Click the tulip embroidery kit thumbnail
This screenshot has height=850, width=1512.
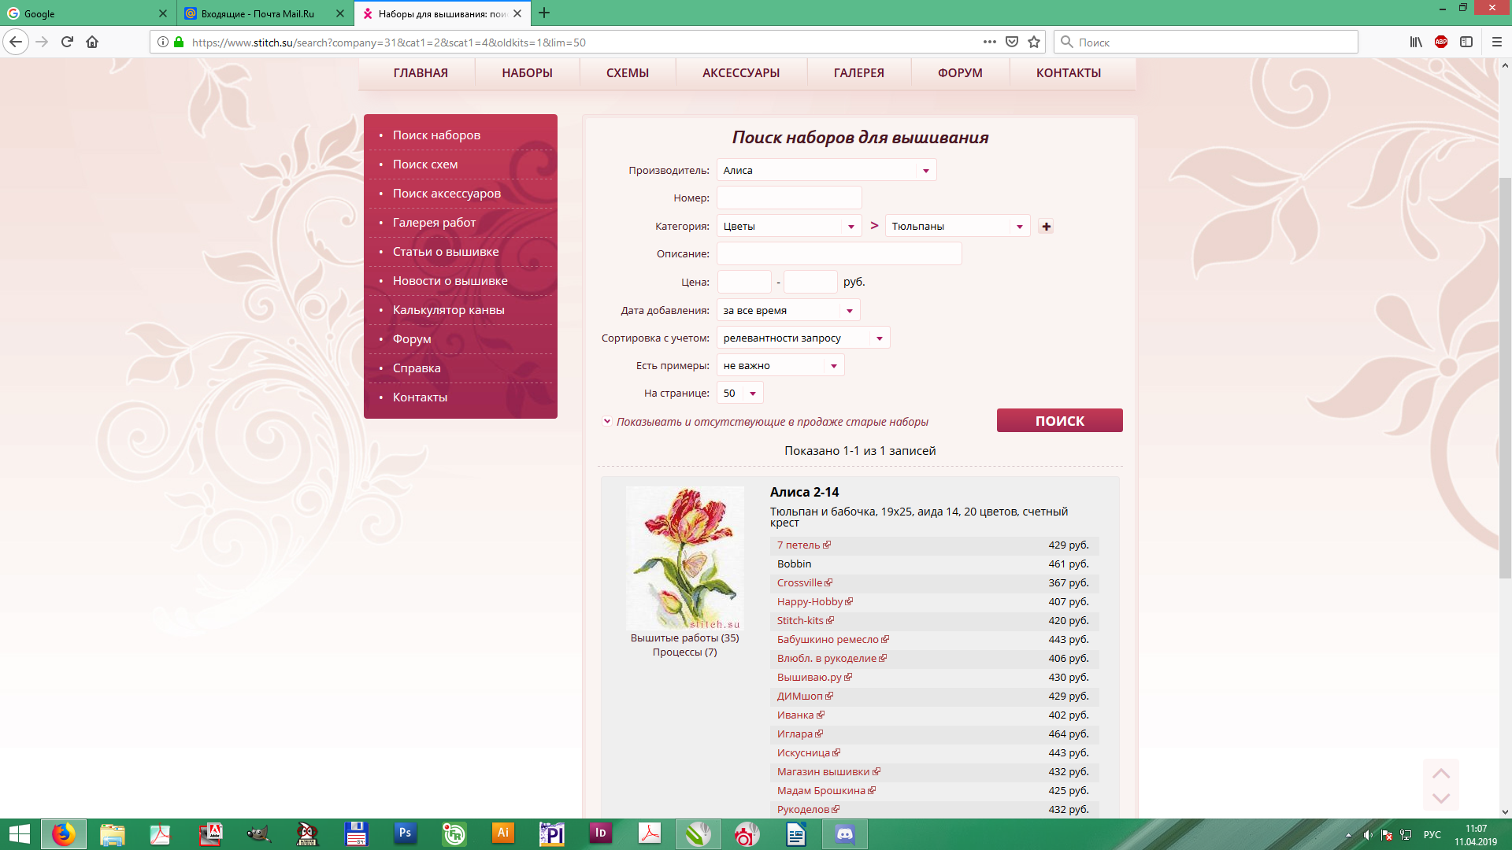pos(684,558)
